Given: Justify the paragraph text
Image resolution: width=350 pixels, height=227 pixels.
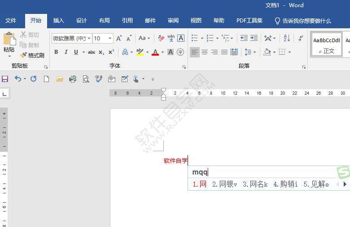Looking at the screenshot, I should pos(224,52).
